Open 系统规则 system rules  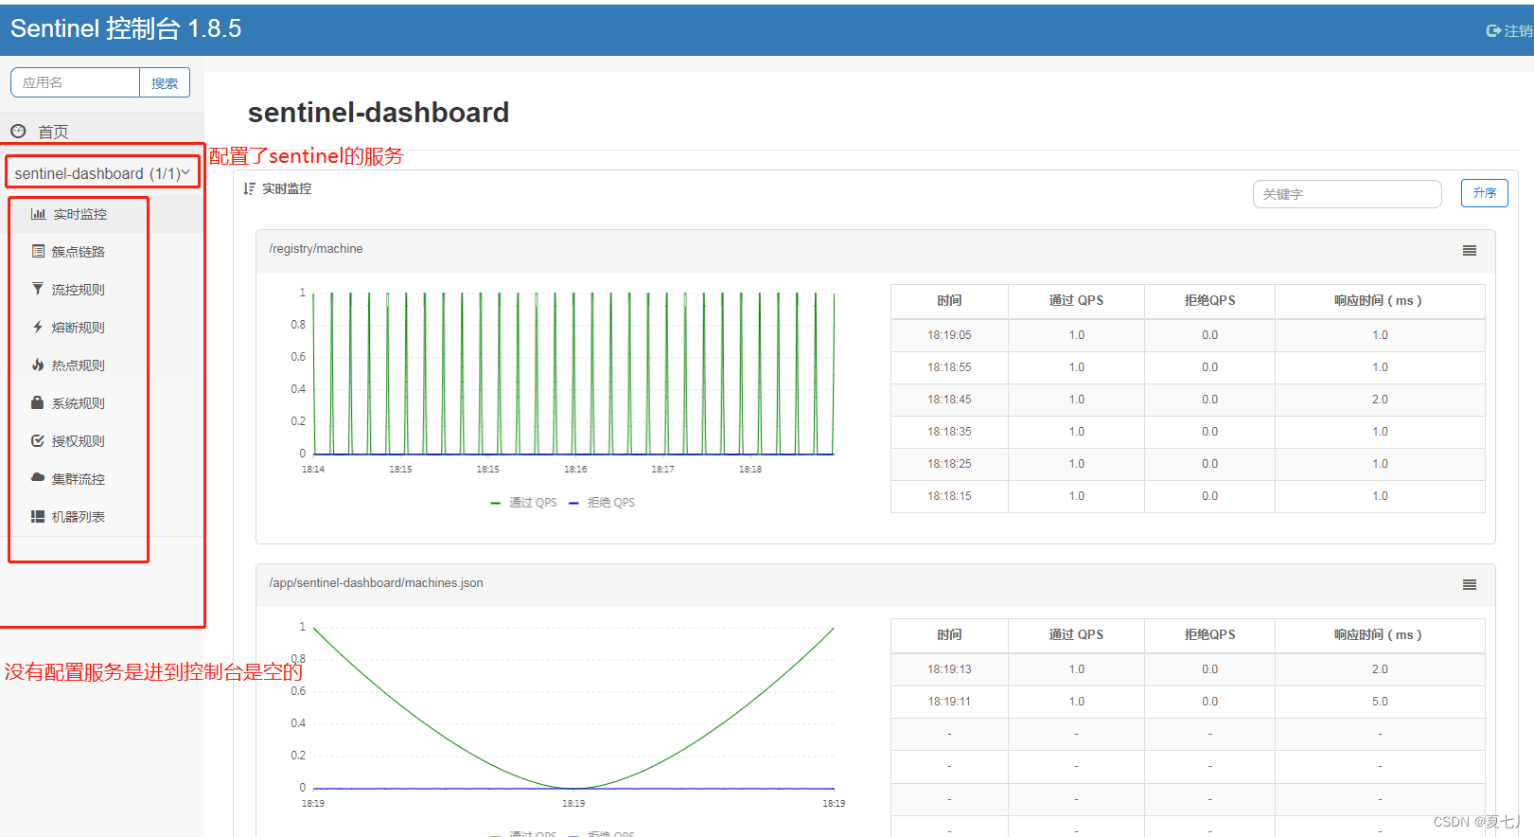pyautogui.click(x=78, y=403)
